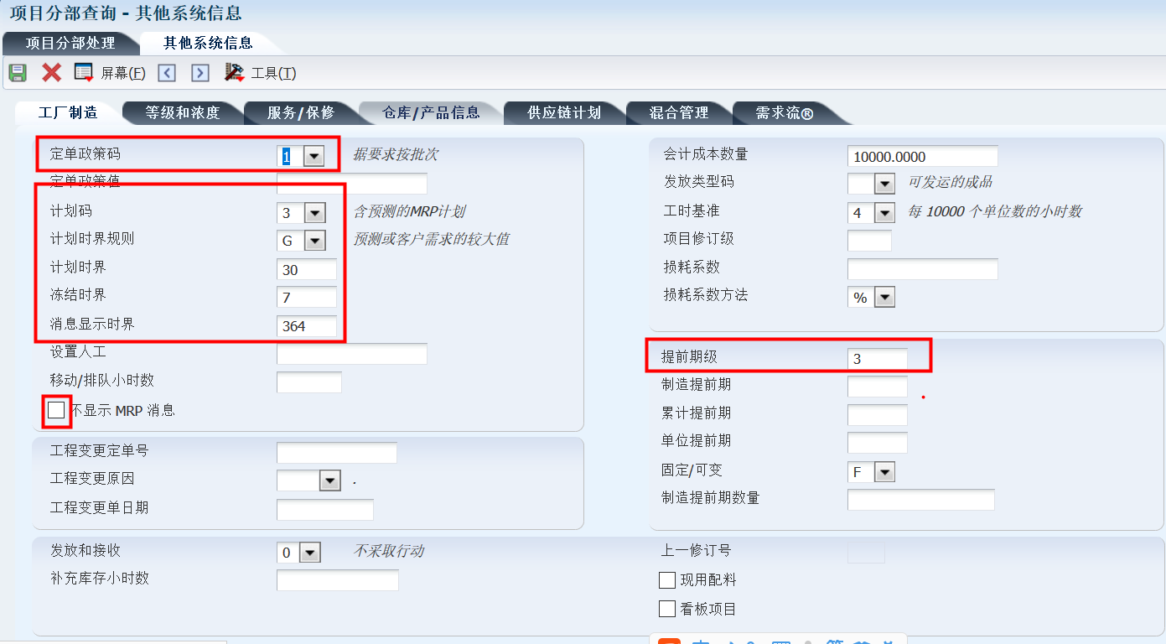Click the 提前期级 input field
1166x644 pixels.
pyautogui.click(x=877, y=359)
